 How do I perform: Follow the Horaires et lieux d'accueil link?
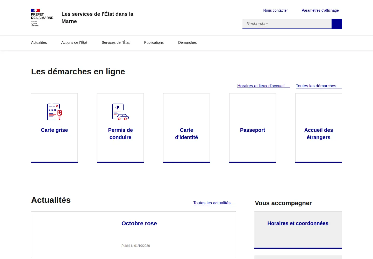click(263, 86)
